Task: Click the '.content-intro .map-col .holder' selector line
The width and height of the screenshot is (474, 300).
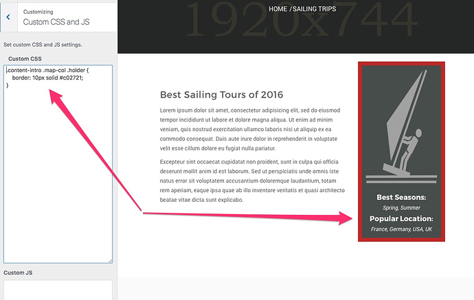Action: [x=48, y=70]
